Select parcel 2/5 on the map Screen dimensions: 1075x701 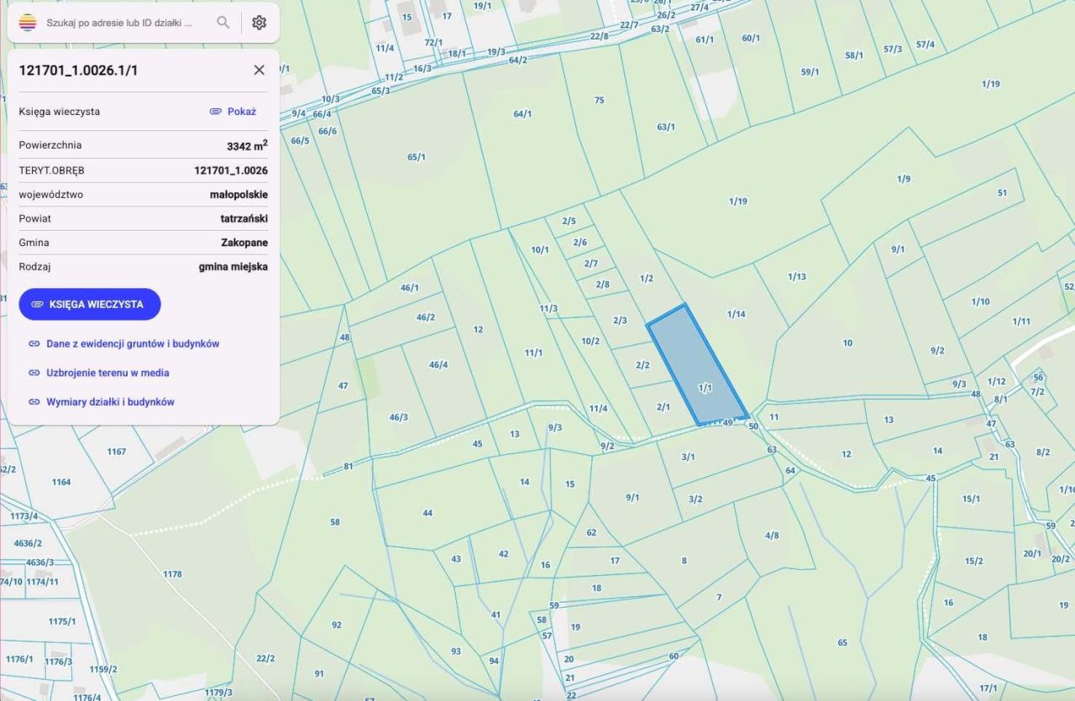coord(569,221)
